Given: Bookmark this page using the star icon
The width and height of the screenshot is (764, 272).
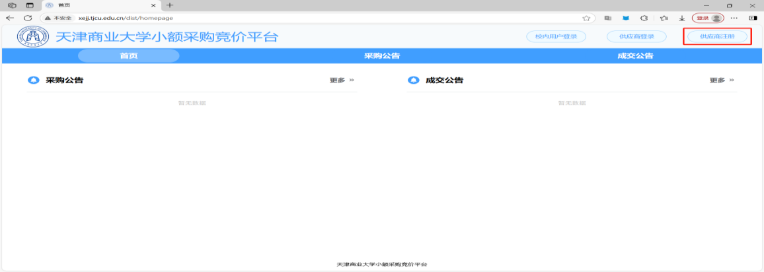Looking at the screenshot, I should 586,18.
